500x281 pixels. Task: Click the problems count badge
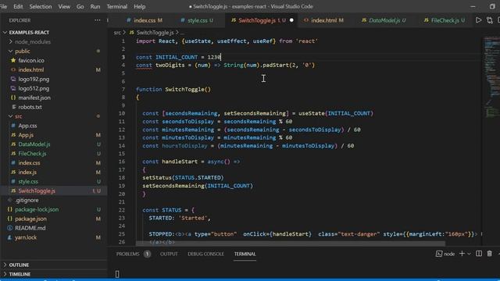click(x=147, y=254)
